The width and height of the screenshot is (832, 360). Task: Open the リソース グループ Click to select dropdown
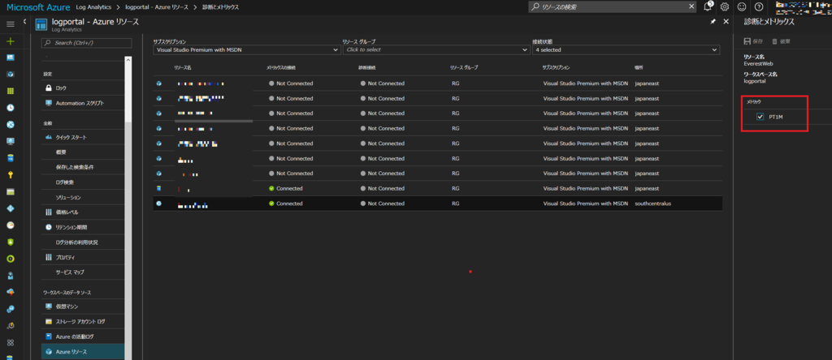436,49
